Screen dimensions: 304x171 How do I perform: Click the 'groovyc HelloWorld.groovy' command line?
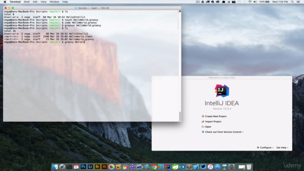(52, 25)
